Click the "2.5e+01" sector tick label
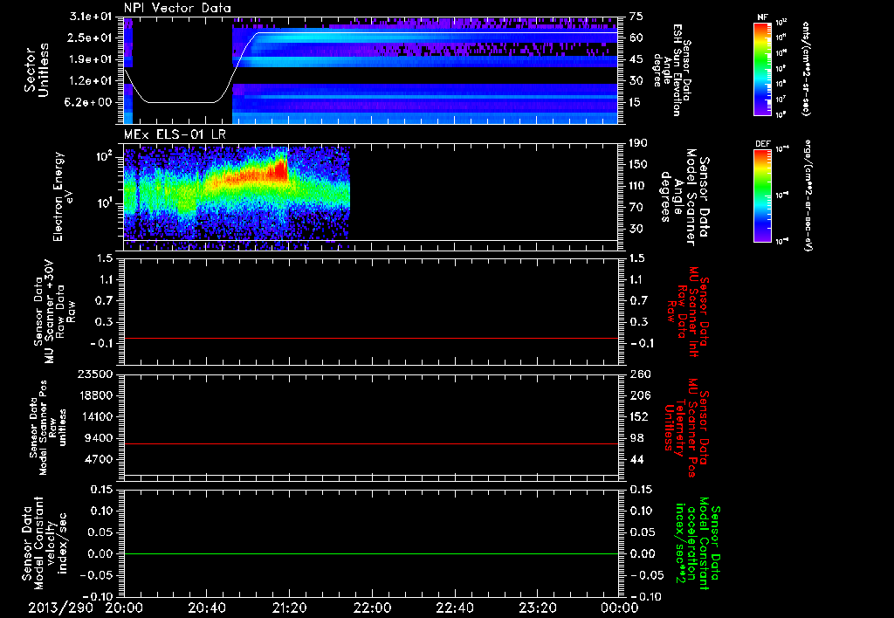This screenshot has height=618, width=894. click(91, 38)
